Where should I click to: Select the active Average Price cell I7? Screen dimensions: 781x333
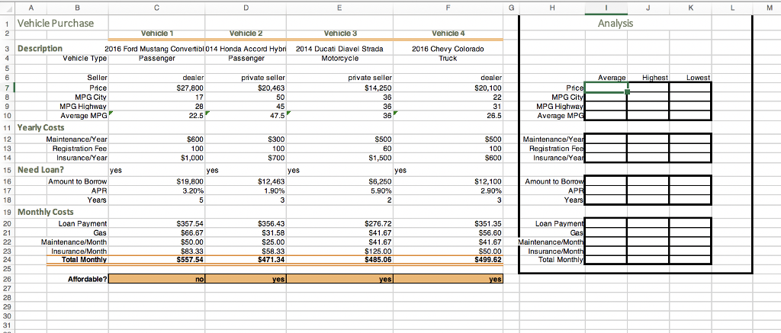point(606,87)
